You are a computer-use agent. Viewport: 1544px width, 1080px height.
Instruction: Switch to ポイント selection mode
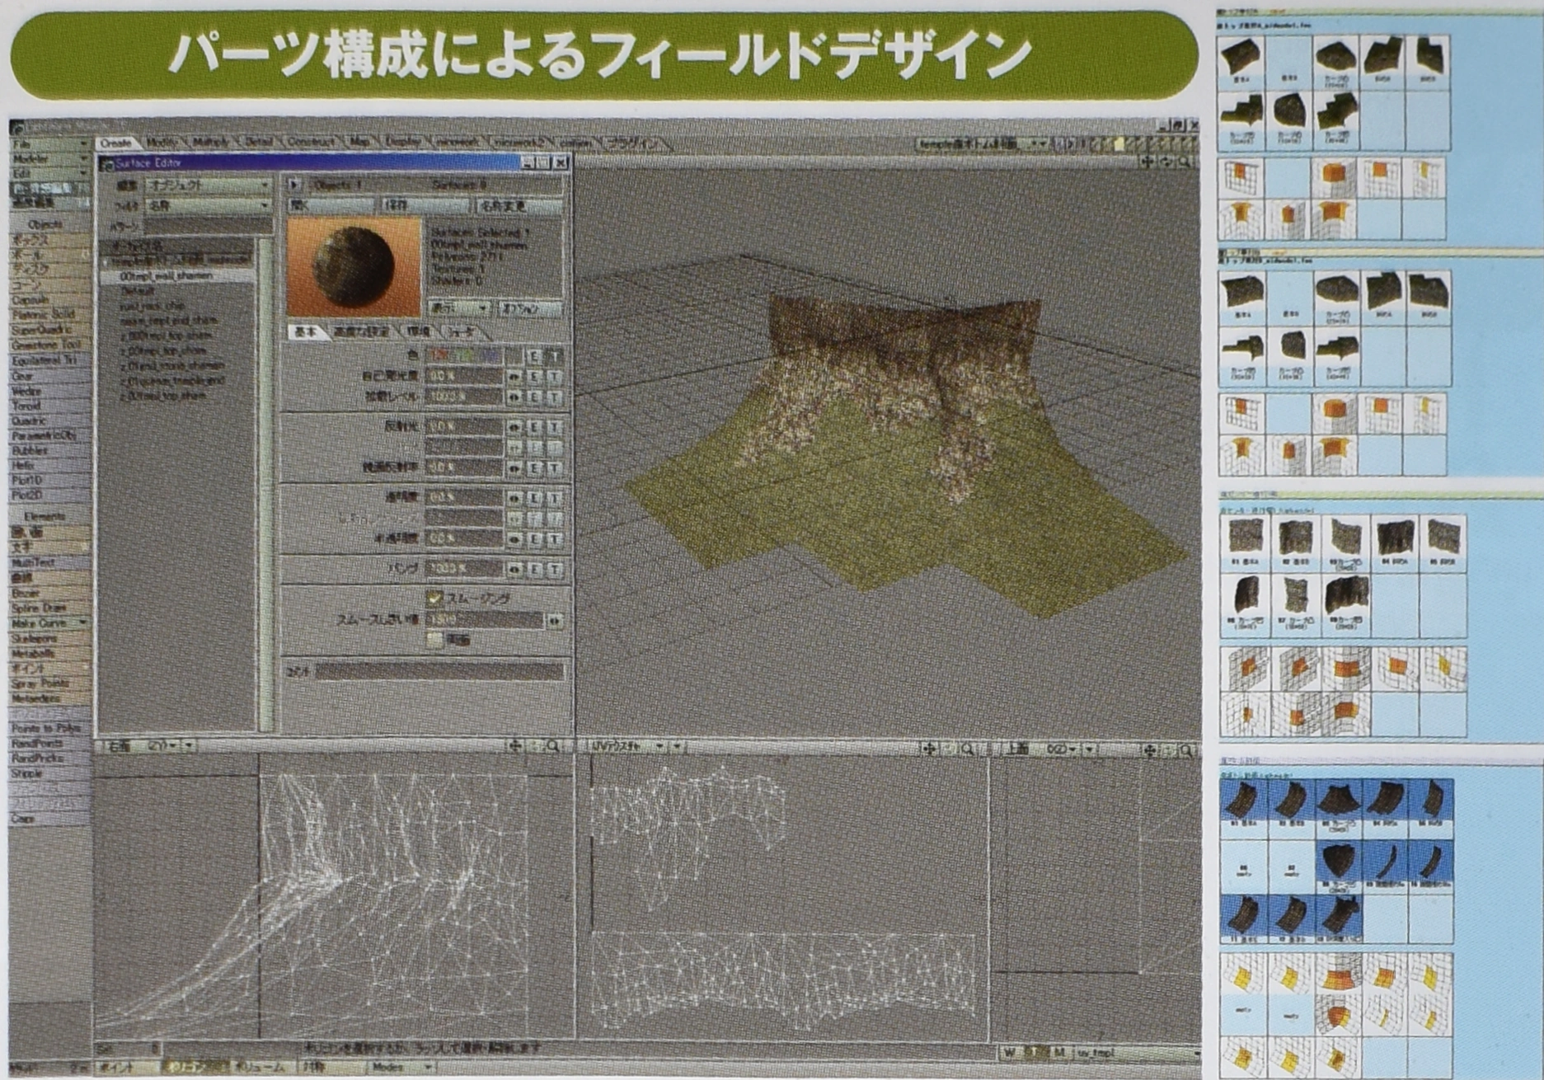(x=126, y=1067)
